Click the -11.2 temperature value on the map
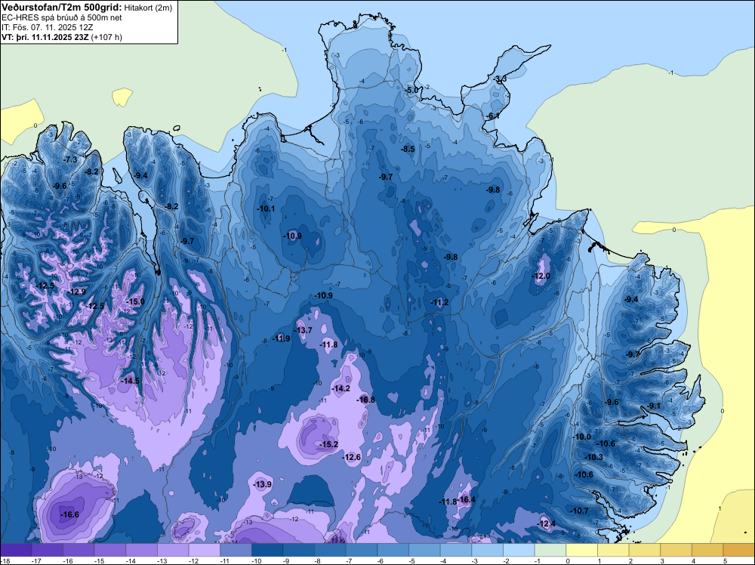Screen dimensions: 755x565 point(439,302)
